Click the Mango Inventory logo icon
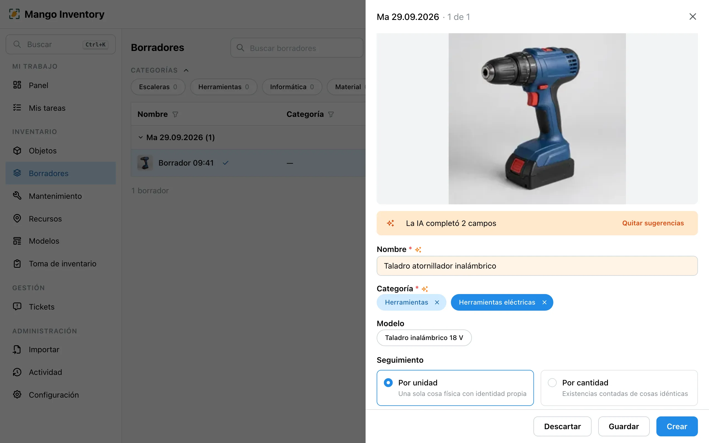This screenshot has width=709, height=443. (14, 14)
